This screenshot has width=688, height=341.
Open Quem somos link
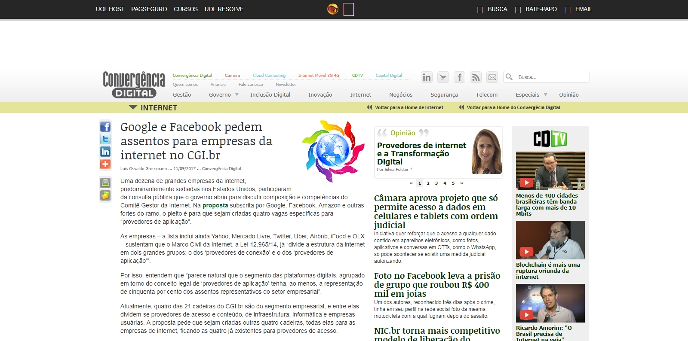[185, 85]
